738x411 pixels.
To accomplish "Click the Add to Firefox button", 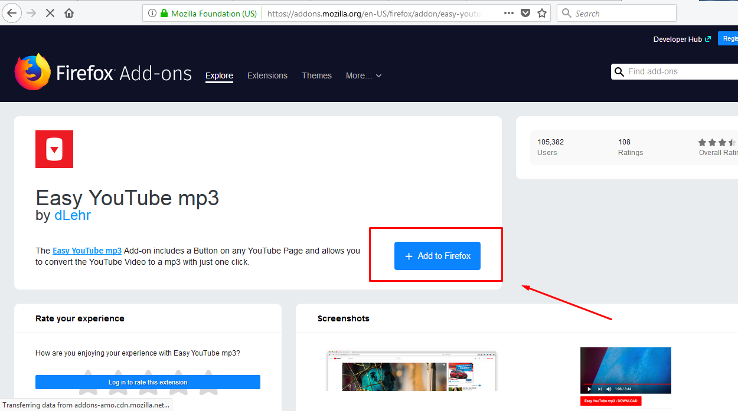I will (437, 256).
